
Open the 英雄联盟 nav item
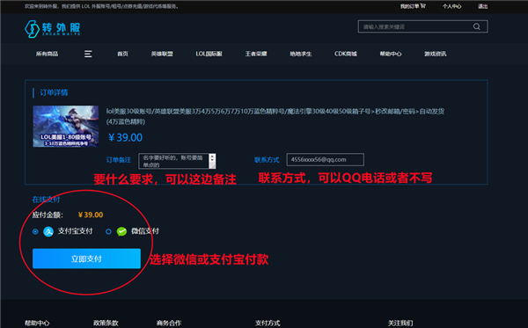coord(162,54)
